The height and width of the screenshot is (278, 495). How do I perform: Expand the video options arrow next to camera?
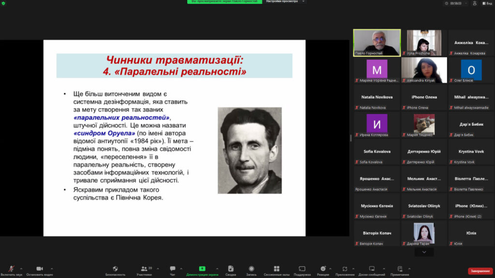52,269
